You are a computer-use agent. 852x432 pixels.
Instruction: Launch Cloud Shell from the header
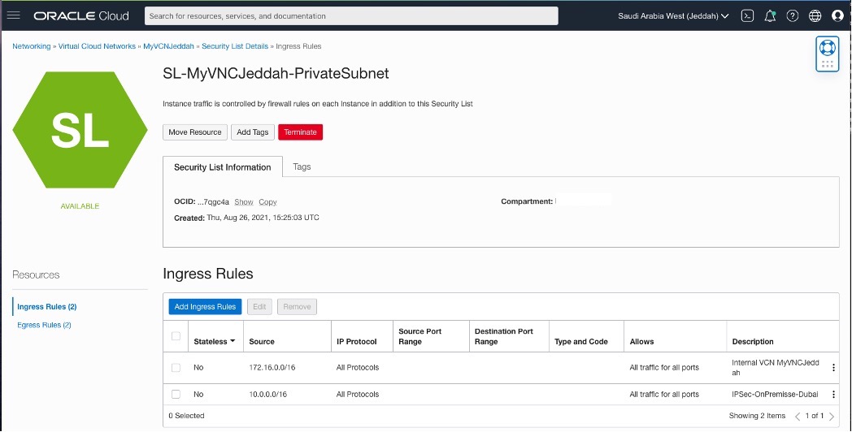748,15
